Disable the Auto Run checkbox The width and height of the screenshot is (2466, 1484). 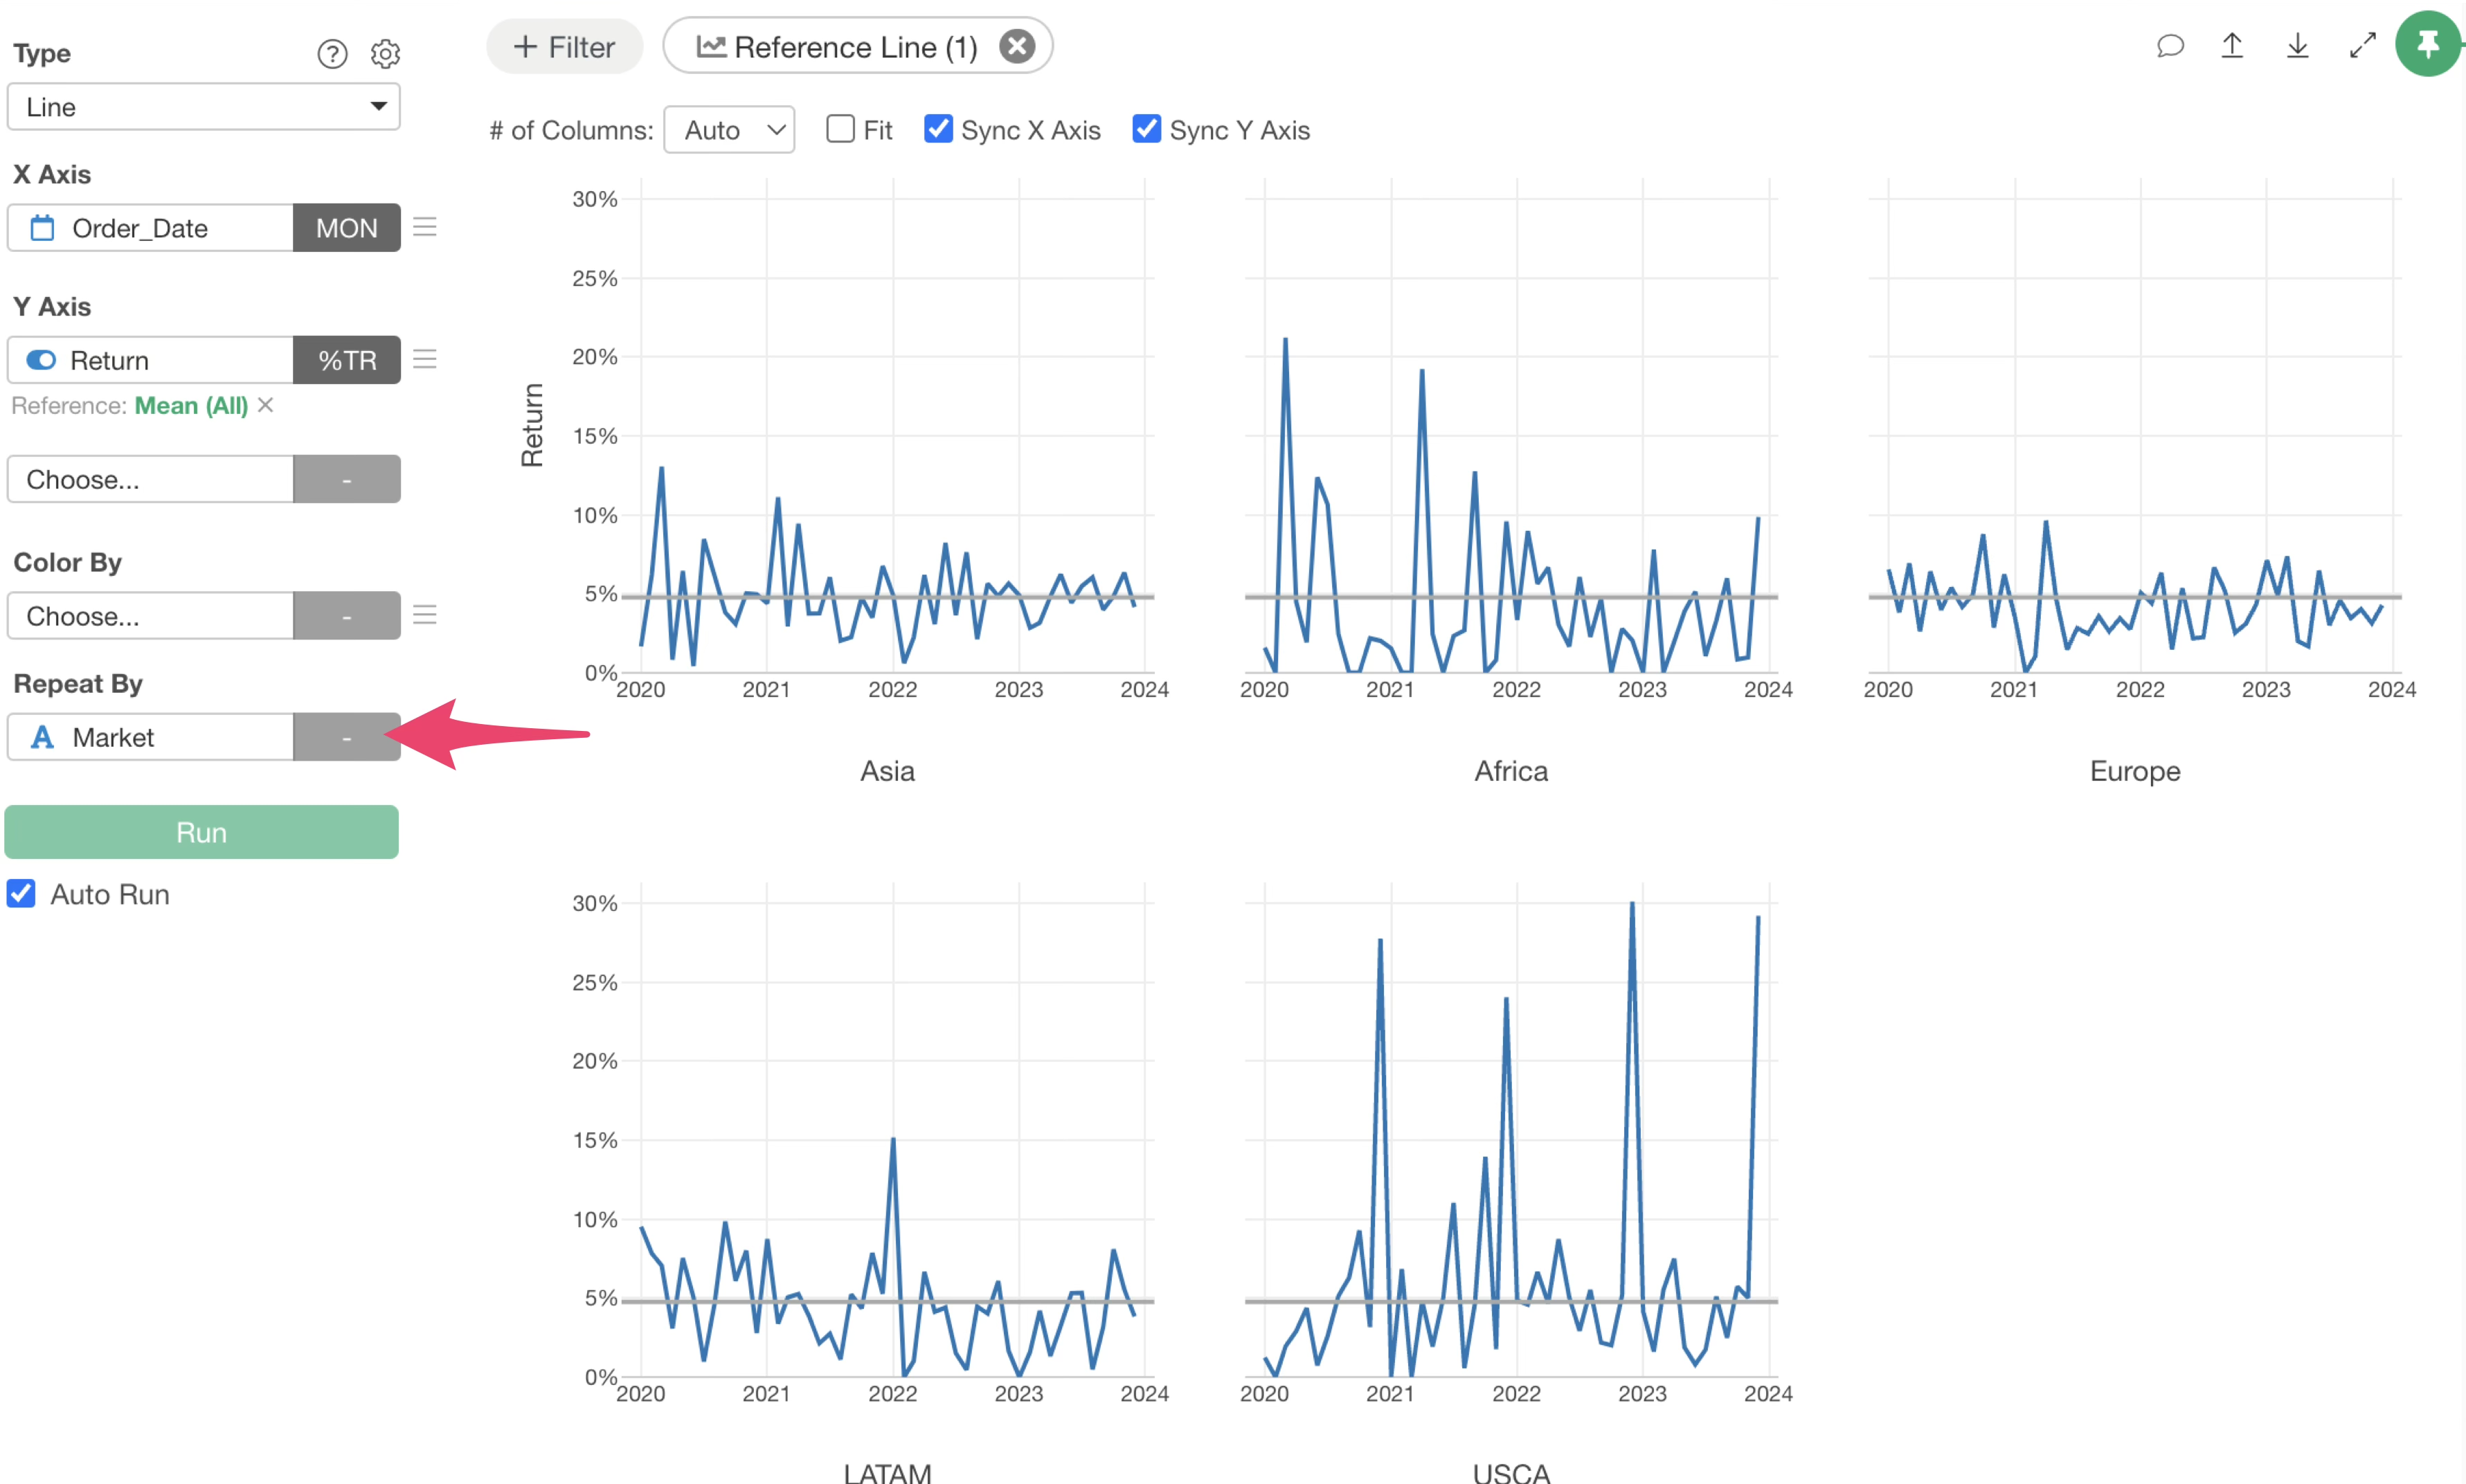coord(22,894)
